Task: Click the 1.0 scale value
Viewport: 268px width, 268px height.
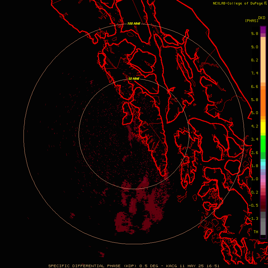Action: point(255,179)
